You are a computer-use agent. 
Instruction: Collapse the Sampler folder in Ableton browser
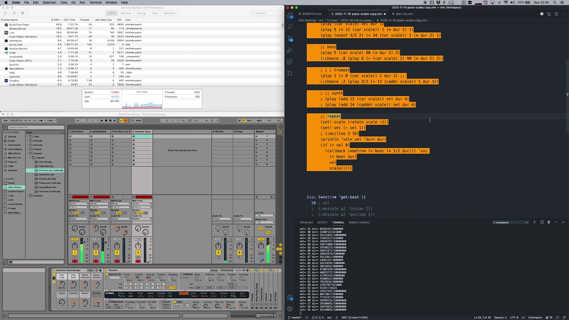coord(28,153)
